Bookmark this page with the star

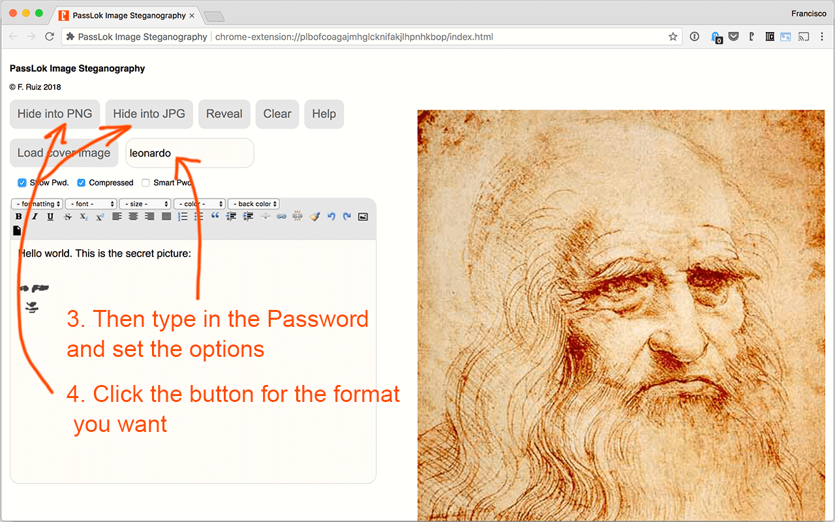point(673,37)
